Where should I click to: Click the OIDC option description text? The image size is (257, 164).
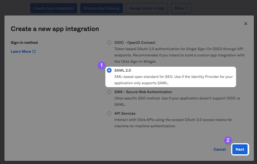pyautogui.click(x=179, y=55)
